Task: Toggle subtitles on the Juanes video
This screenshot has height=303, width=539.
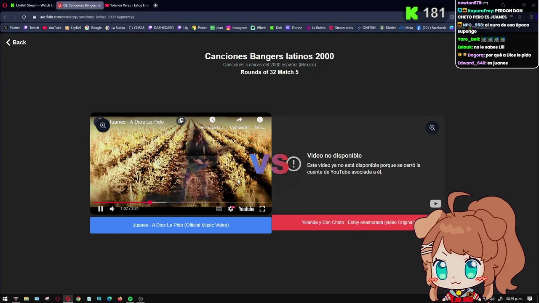Action: (219, 209)
